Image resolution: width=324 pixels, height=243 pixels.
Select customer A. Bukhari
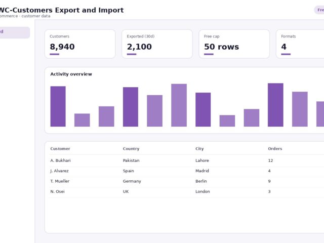(x=60, y=160)
